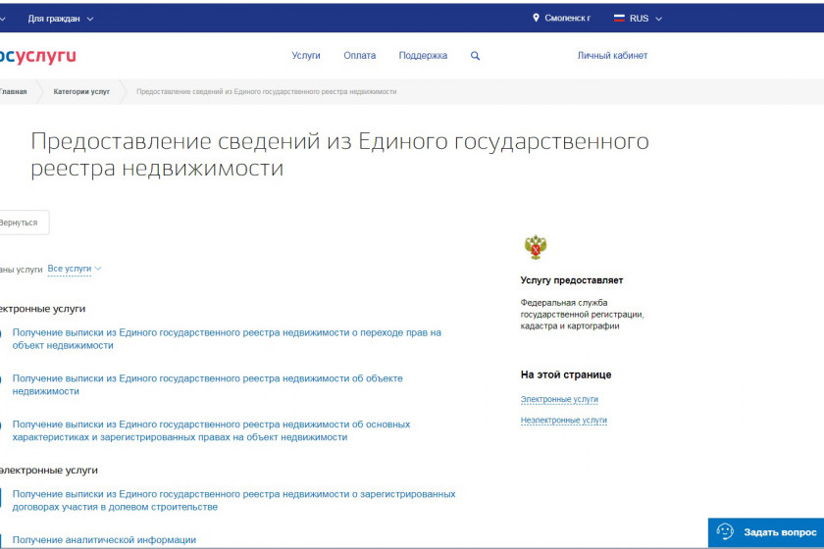The width and height of the screenshot is (824, 549).
Task: Go to Оплата in top navigation
Action: pos(359,56)
